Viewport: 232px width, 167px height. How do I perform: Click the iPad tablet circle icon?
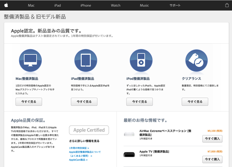pyautogui.click(x=86, y=60)
